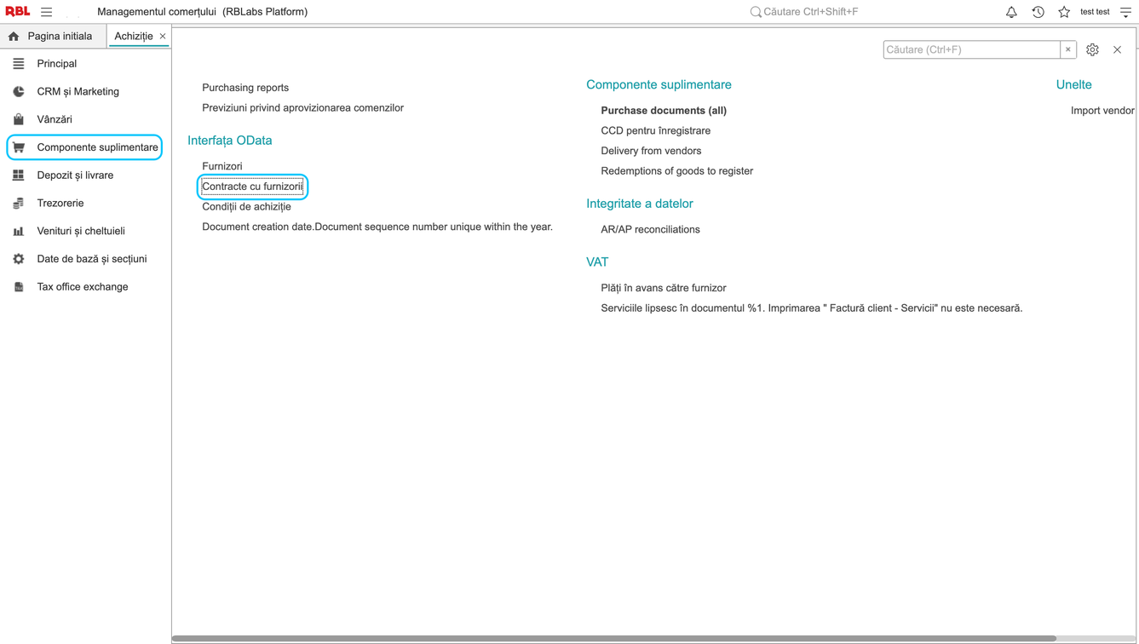Click the Principal list icon
The width and height of the screenshot is (1139, 644).
coord(19,64)
